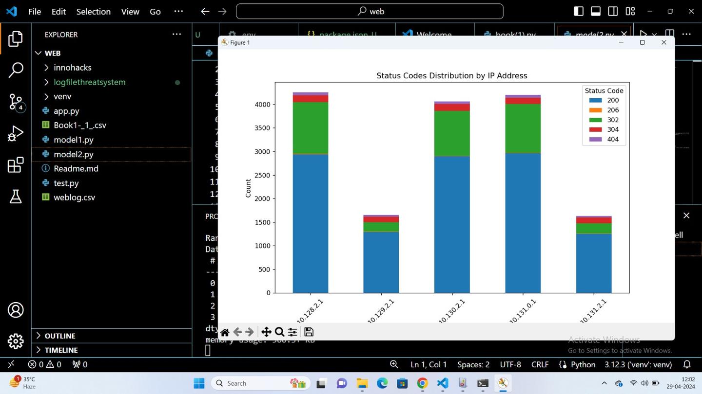
Task: Open the Extensions view
Action: click(16, 165)
